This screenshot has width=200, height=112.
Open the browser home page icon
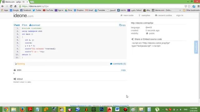point(15,6)
